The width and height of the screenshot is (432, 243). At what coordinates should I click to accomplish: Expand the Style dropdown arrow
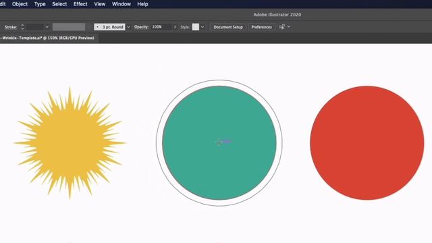[x=202, y=27]
